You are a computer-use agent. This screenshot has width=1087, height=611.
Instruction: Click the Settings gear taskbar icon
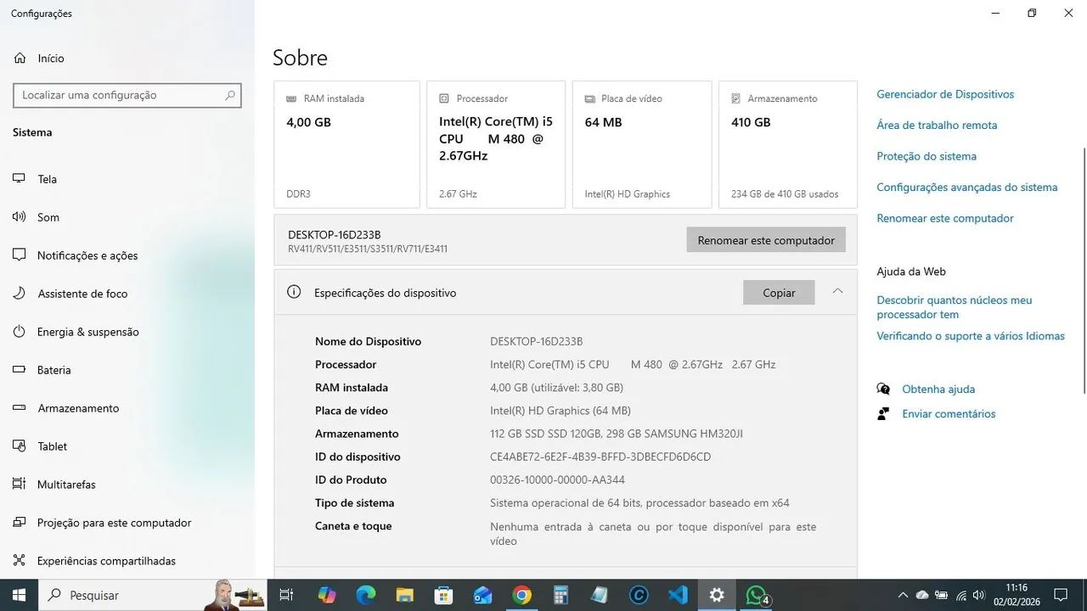click(717, 595)
